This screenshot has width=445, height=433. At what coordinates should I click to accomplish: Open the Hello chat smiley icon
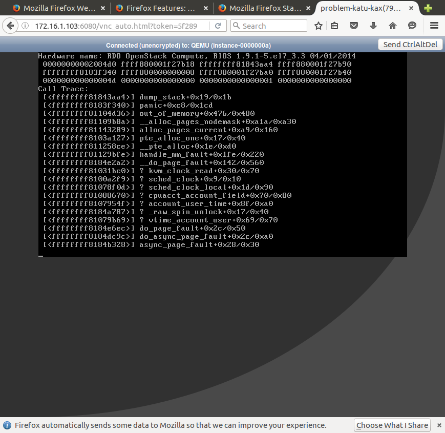(x=412, y=26)
